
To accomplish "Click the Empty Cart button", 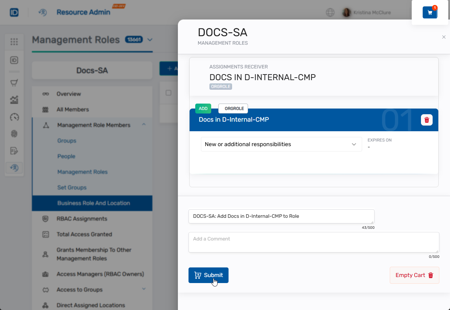I will [414, 275].
